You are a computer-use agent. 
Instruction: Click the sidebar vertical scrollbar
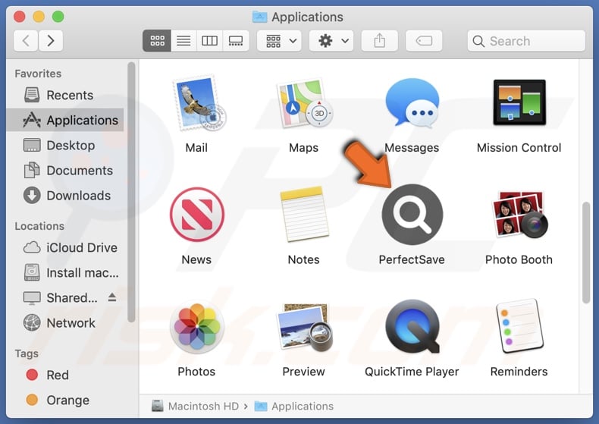coord(131,192)
